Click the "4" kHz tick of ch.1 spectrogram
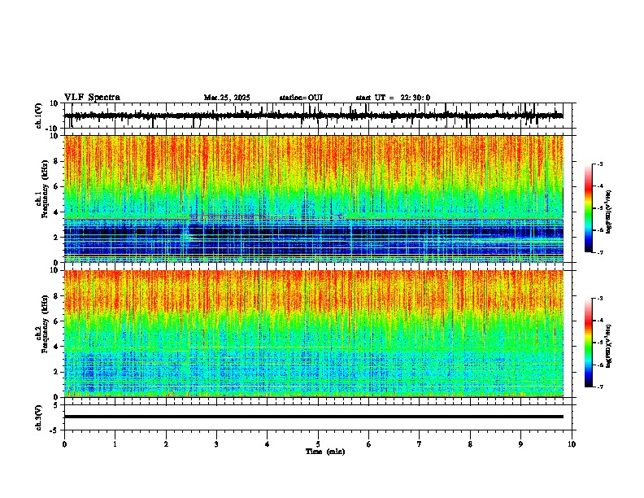Image resolution: width=644 pixels, height=498 pixels. coord(58,212)
